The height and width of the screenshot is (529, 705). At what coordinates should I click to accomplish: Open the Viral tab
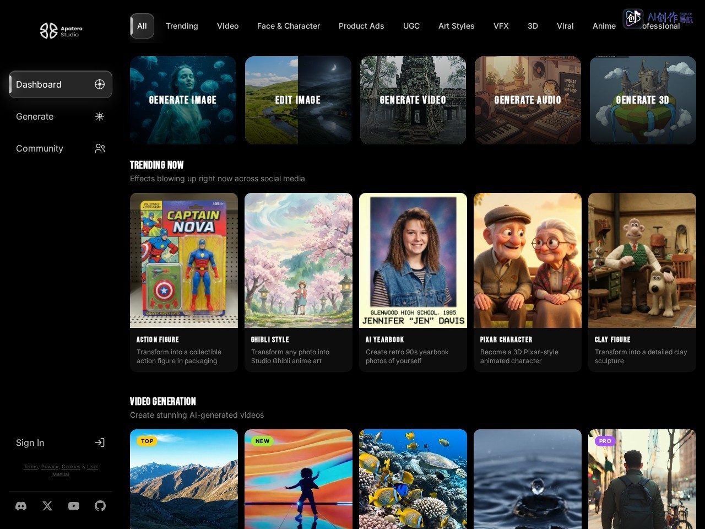pos(565,26)
